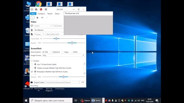This screenshot has width=184, height=103.
Task: Click the collapse arrow circle icon in Captura
Action: 32,9
